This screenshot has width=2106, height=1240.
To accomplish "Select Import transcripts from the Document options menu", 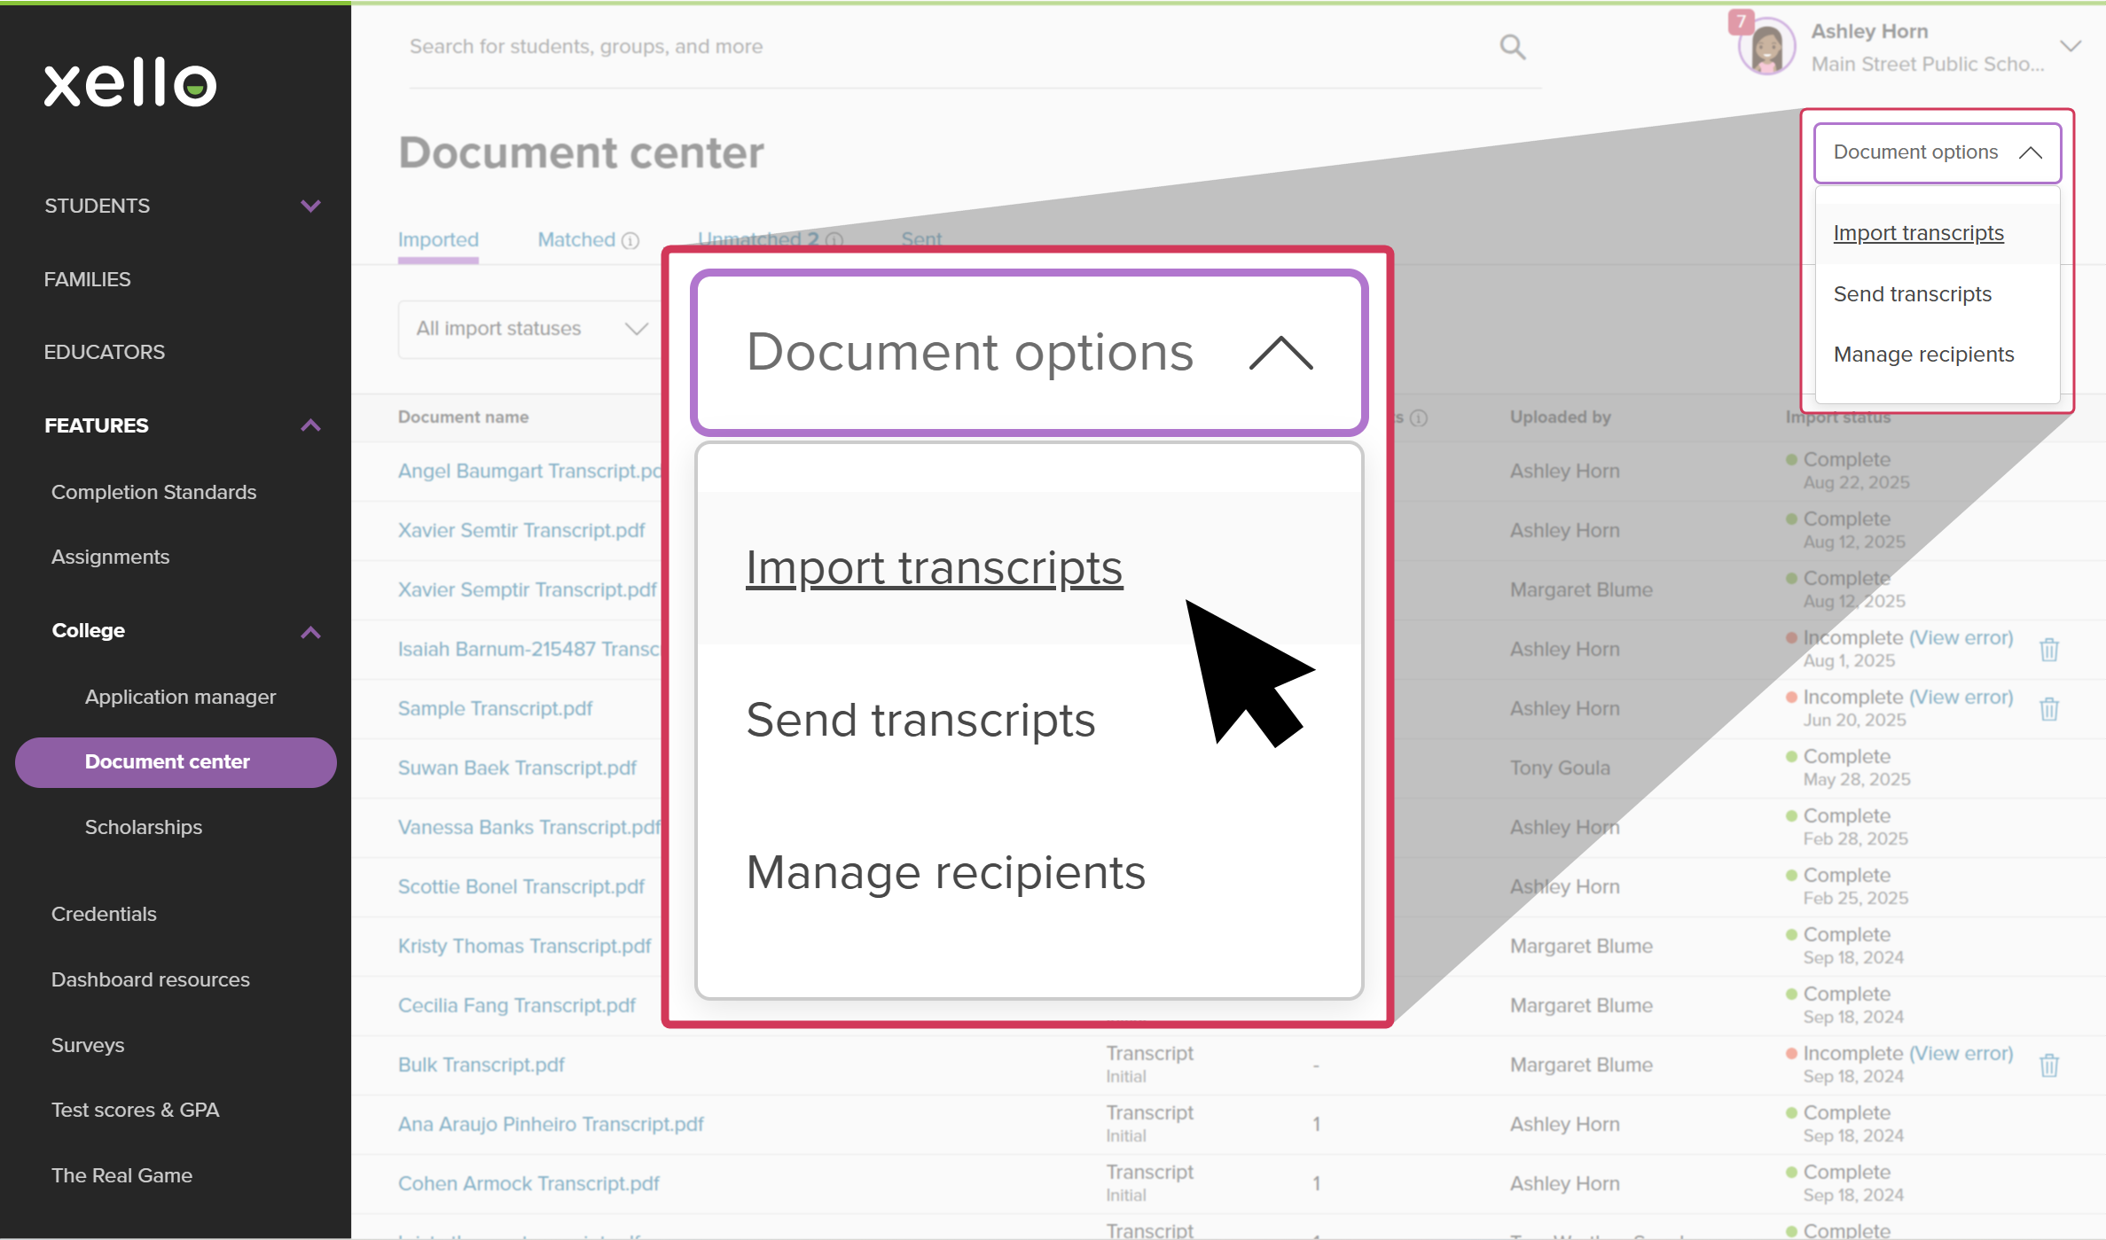I will [1918, 233].
